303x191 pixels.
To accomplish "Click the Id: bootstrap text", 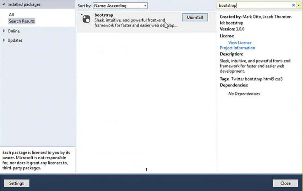I will [x=231, y=23].
